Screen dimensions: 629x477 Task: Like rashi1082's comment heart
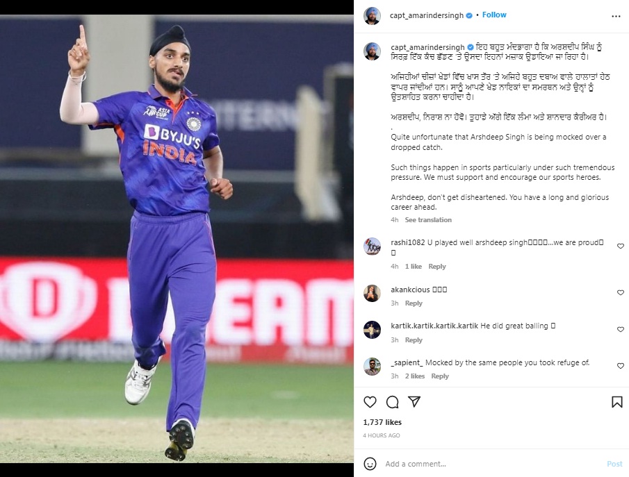(621, 246)
